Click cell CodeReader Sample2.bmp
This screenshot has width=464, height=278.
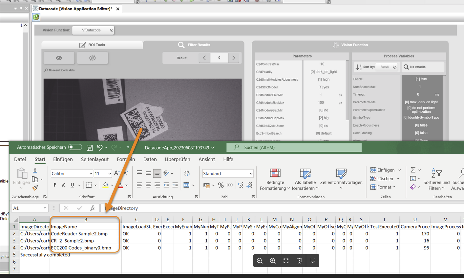tap(86, 234)
